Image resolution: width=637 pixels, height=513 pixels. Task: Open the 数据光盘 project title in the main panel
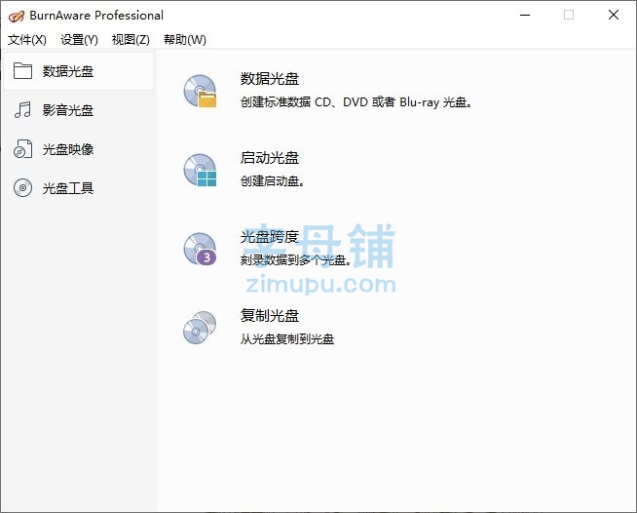pyautogui.click(x=270, y=79)
